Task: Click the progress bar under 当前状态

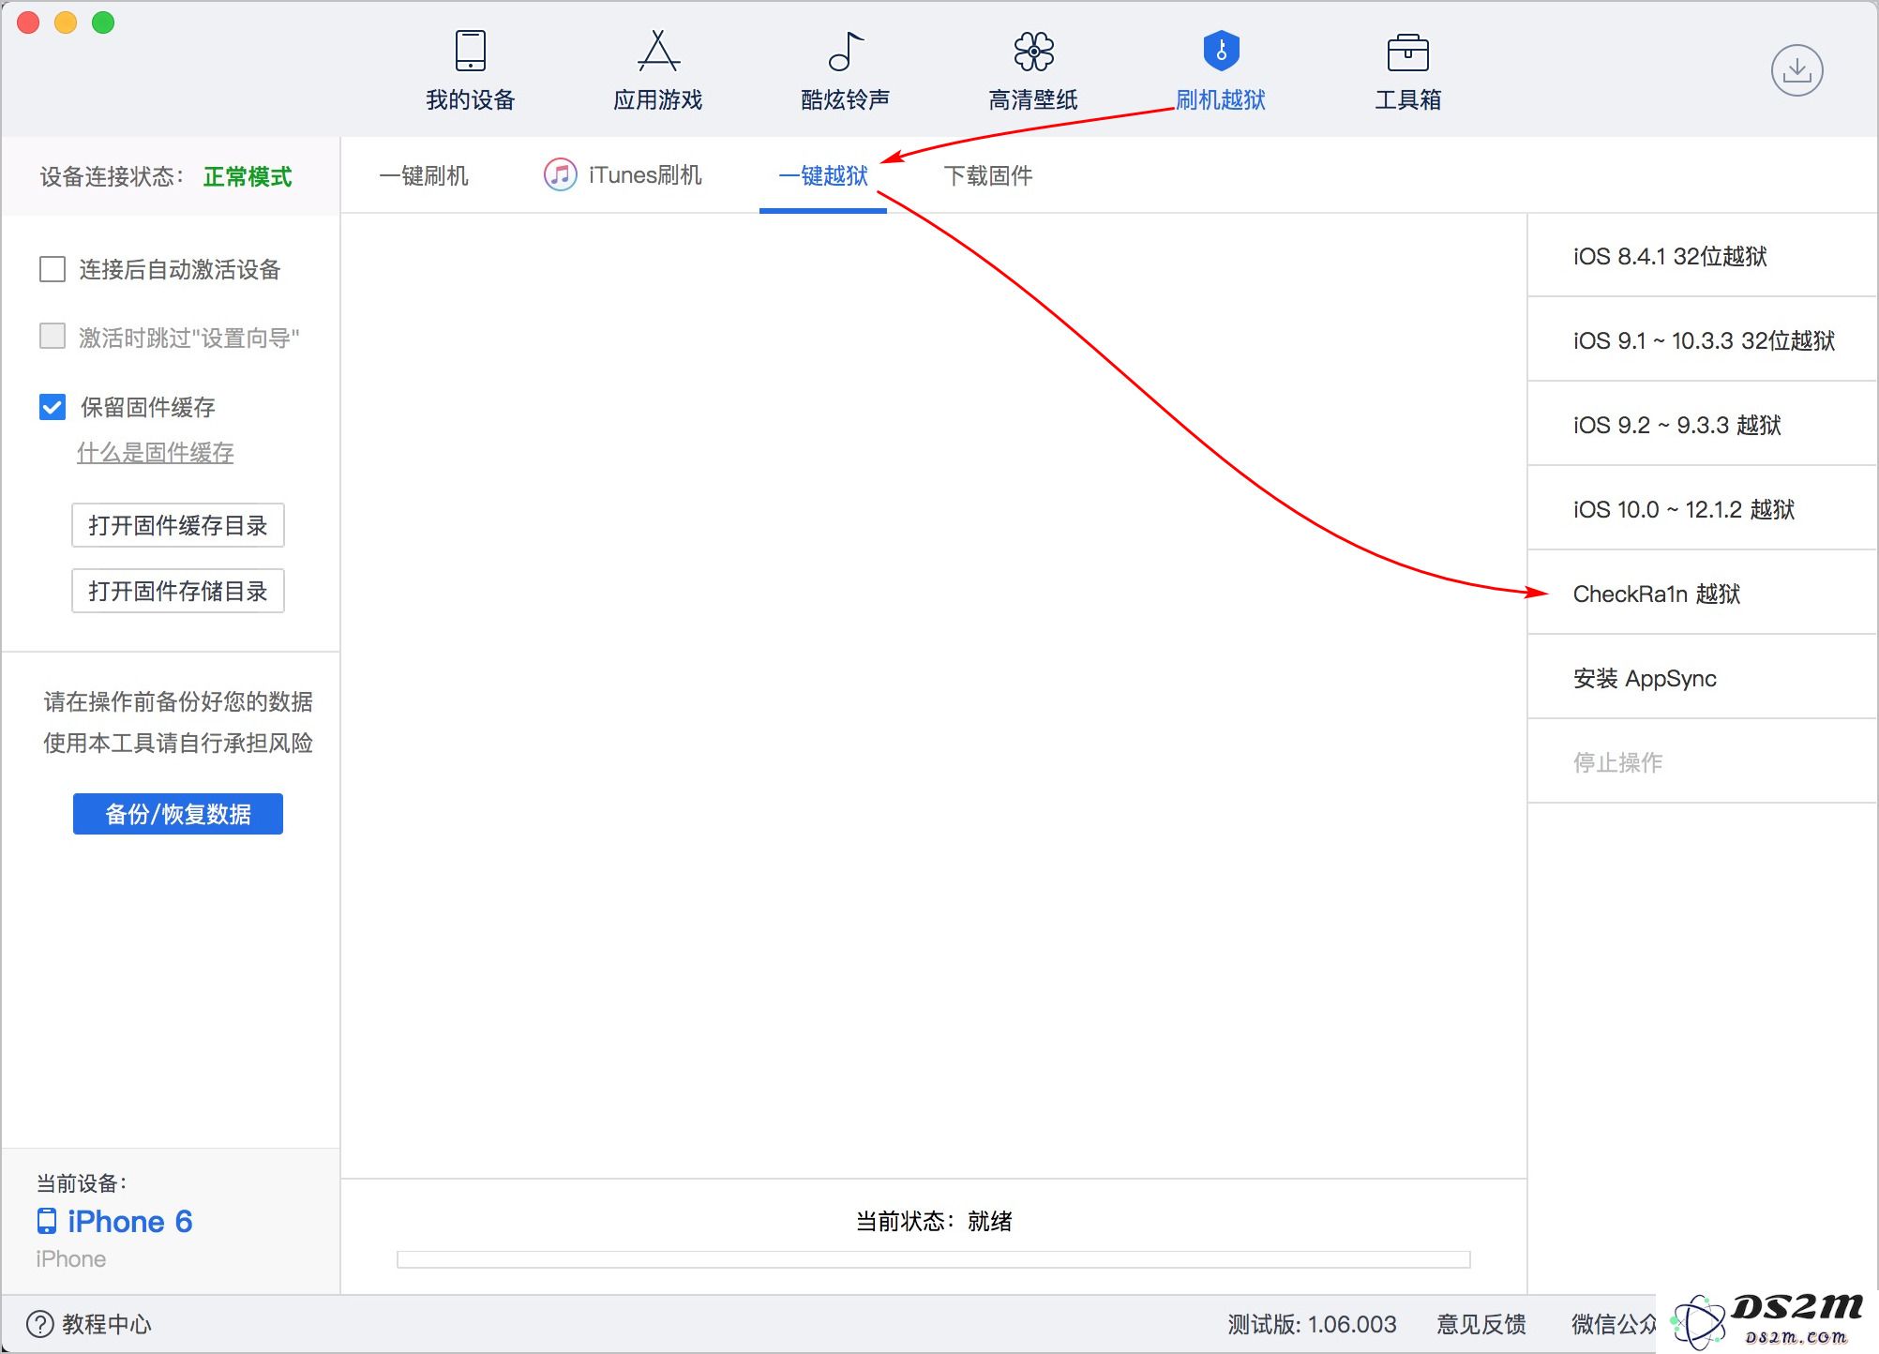Action: coord(934,1259)
